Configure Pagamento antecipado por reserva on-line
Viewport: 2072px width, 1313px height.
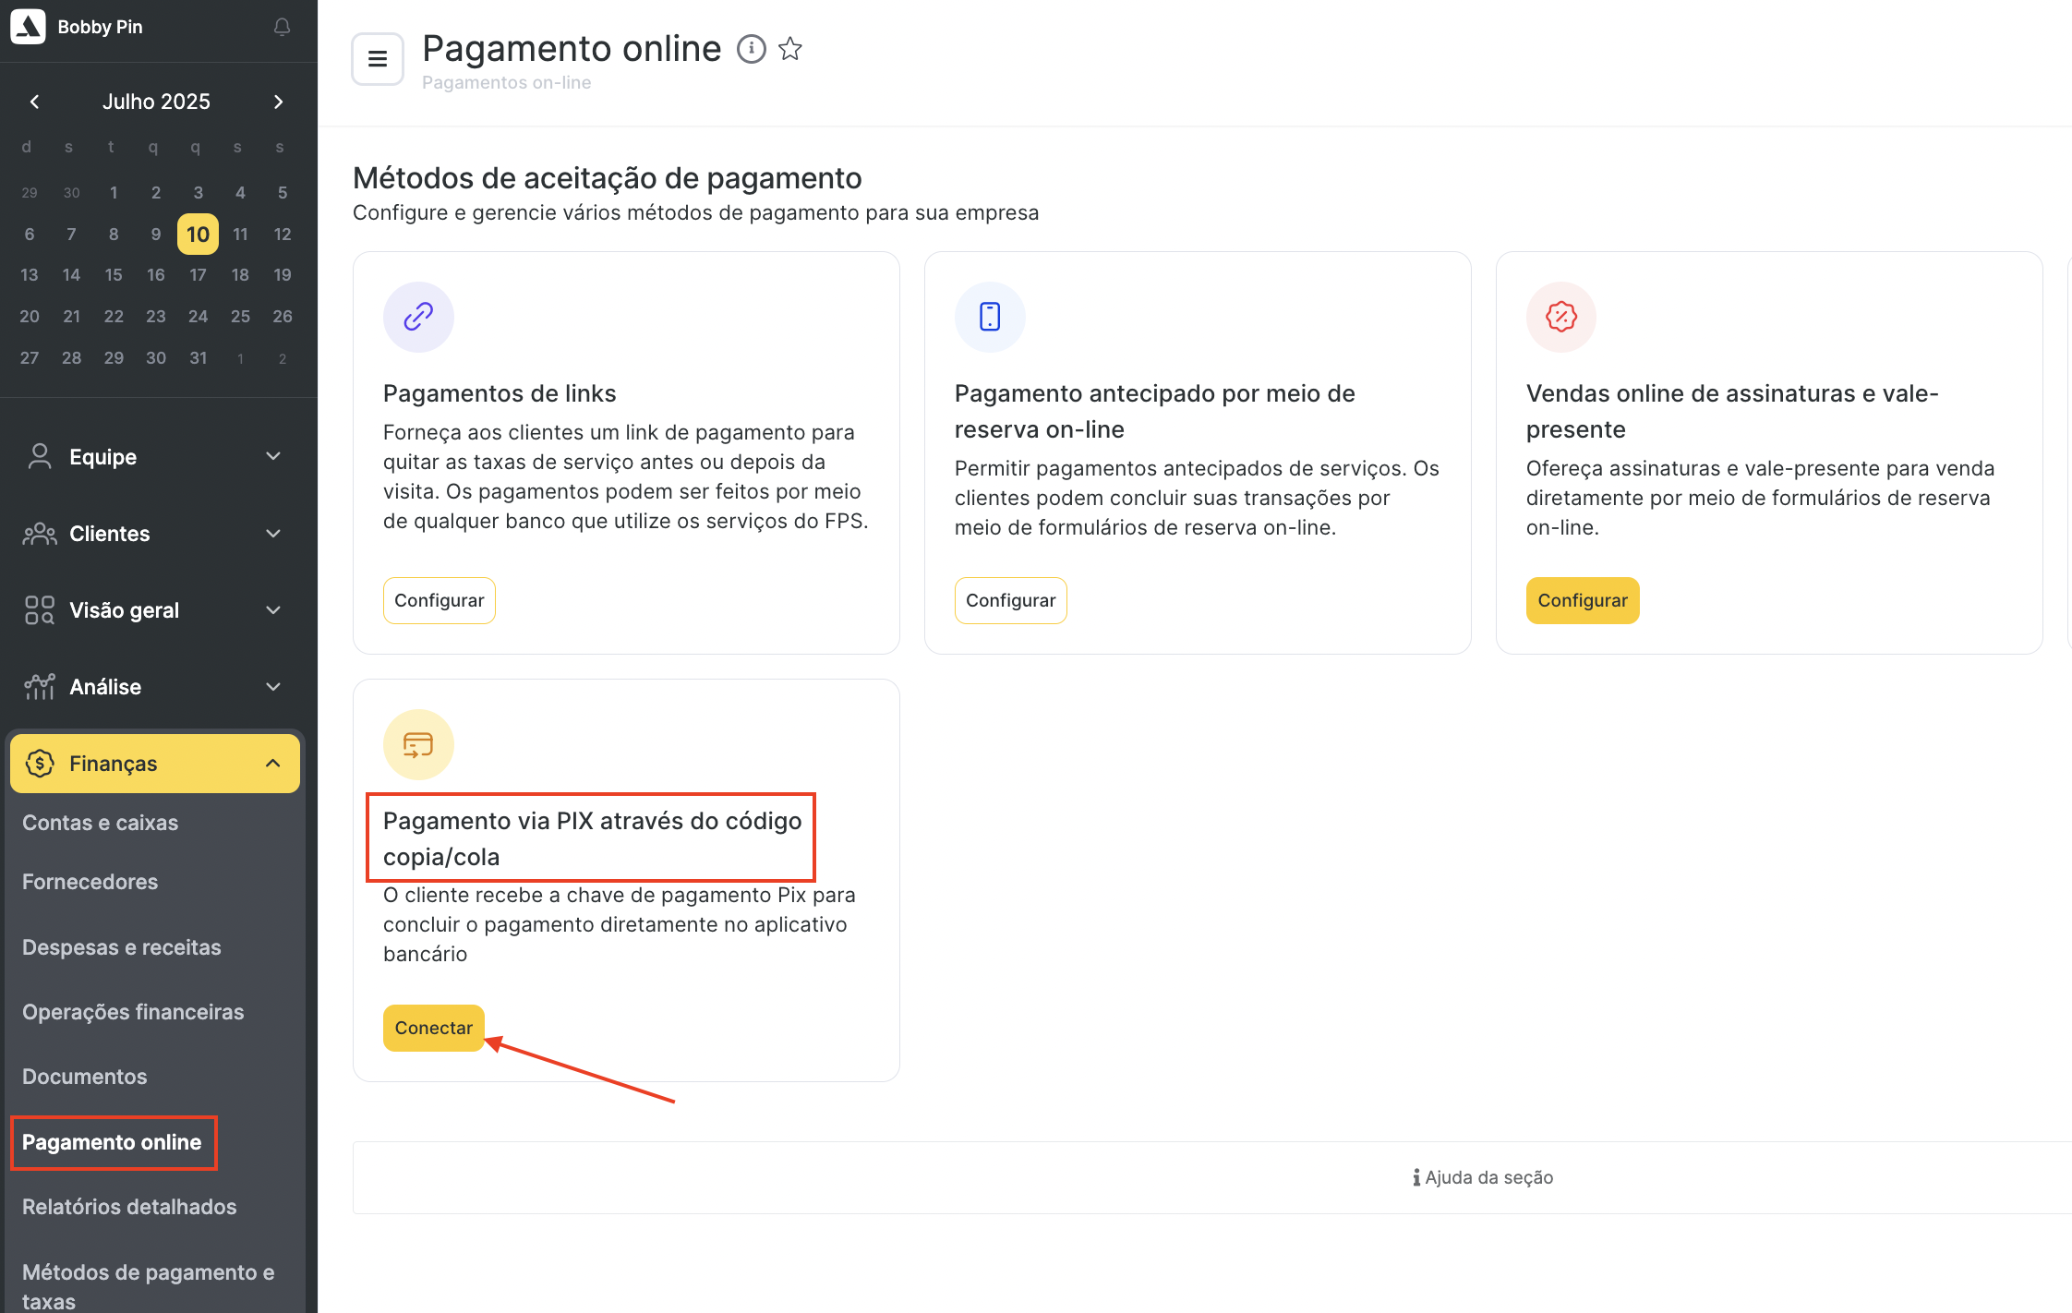[x=1011, y=601]
